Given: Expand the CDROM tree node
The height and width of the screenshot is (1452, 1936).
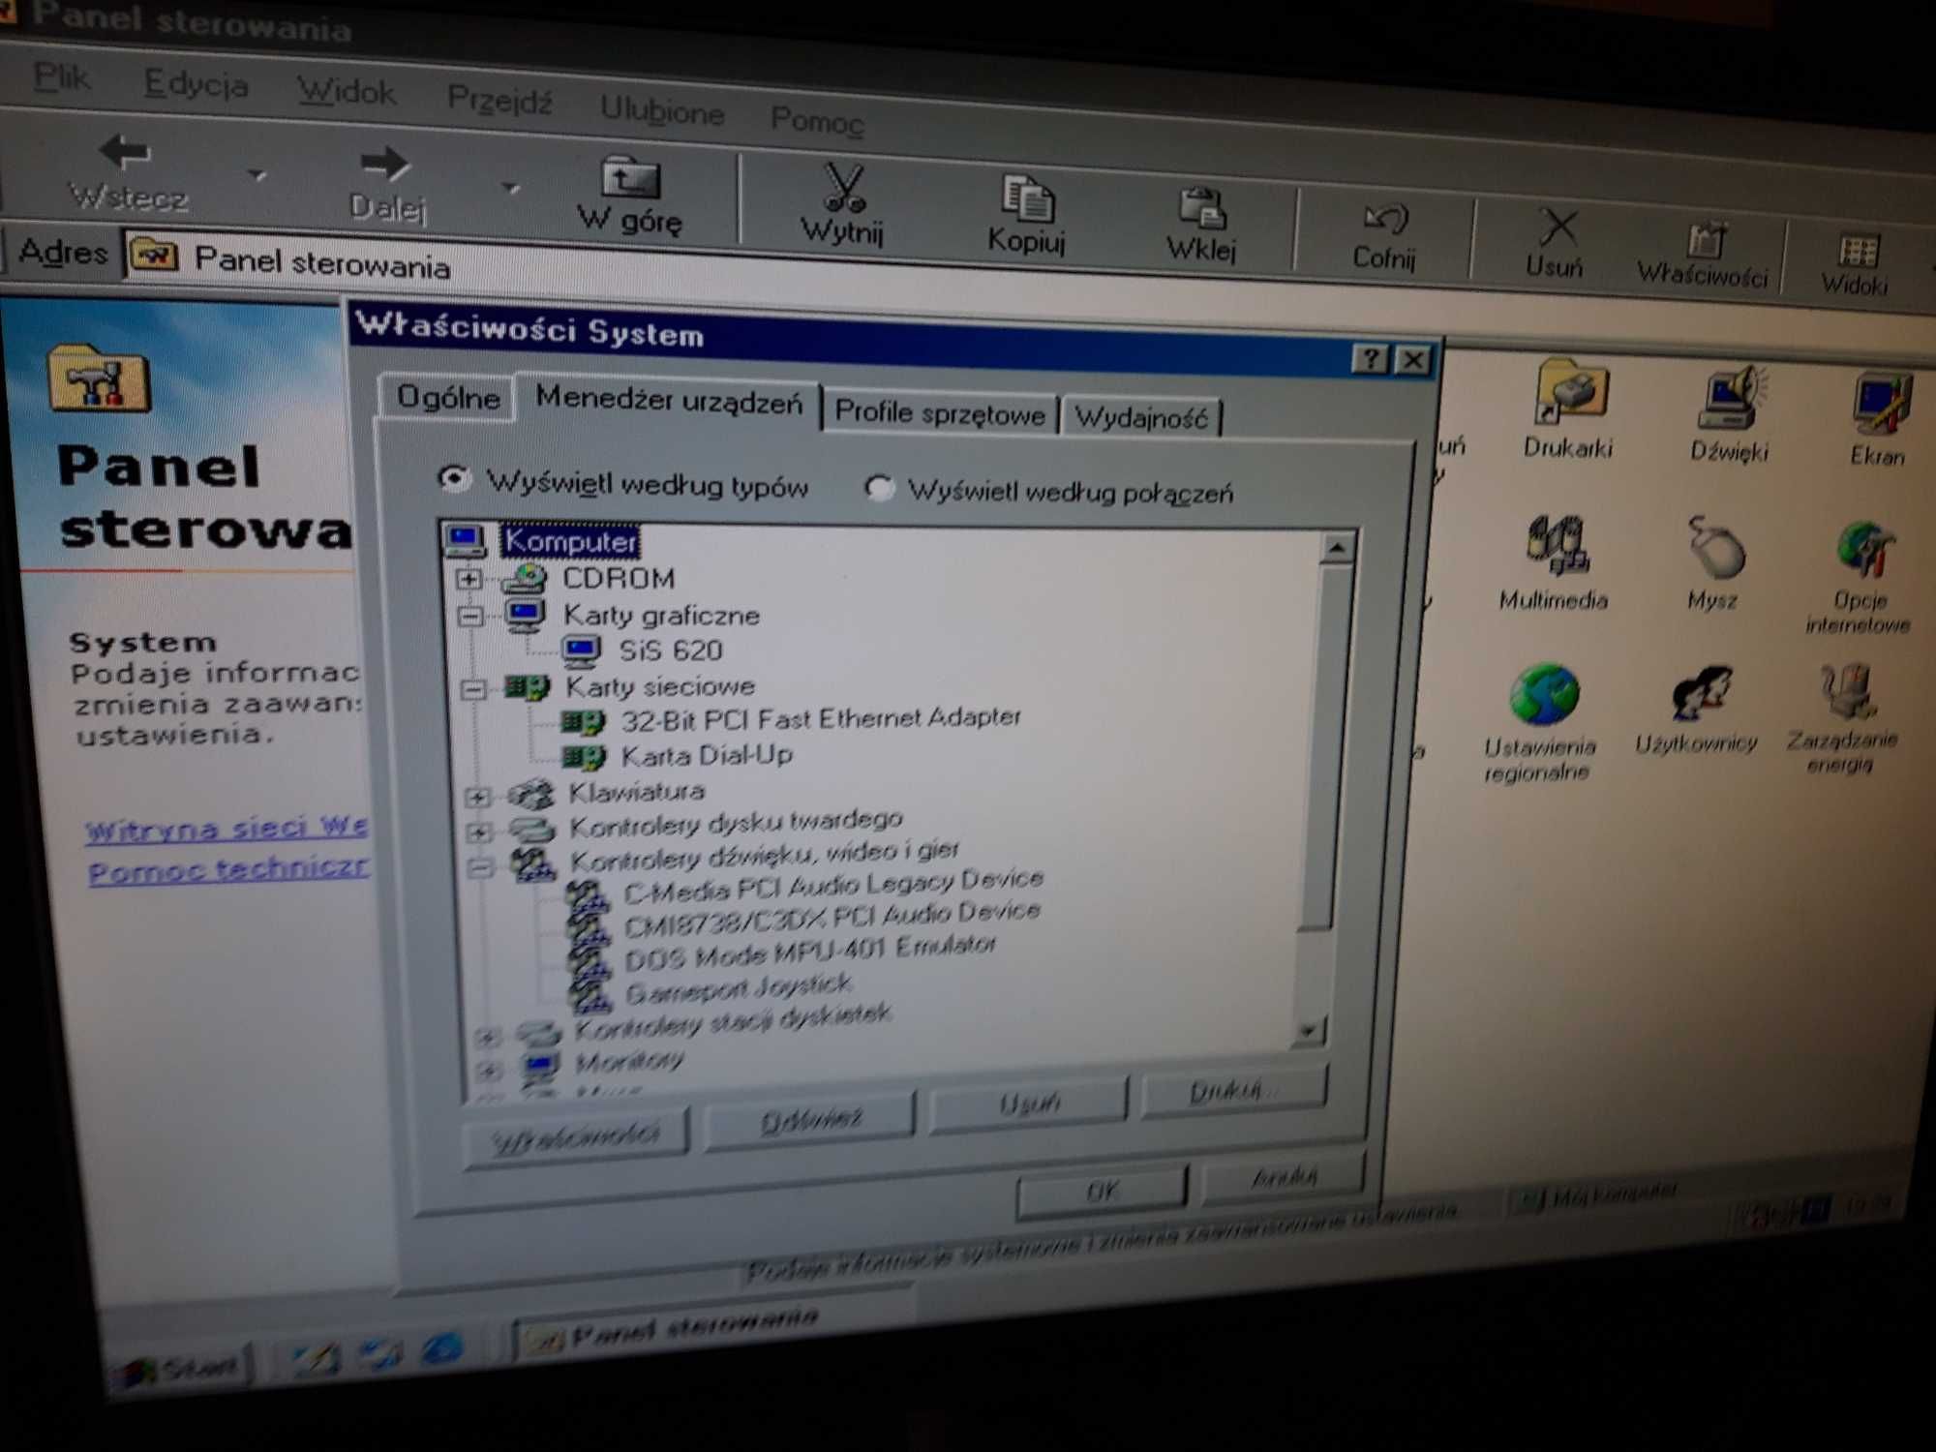Looking at the screenshot, I should coord(469,579).
